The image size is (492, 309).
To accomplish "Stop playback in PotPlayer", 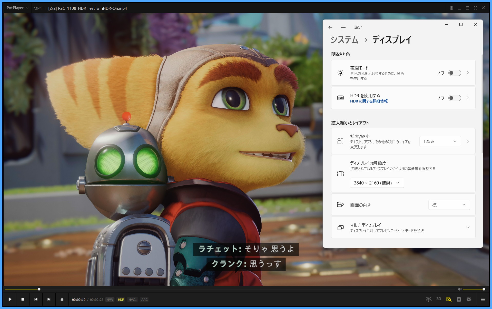I will point(23,299).
